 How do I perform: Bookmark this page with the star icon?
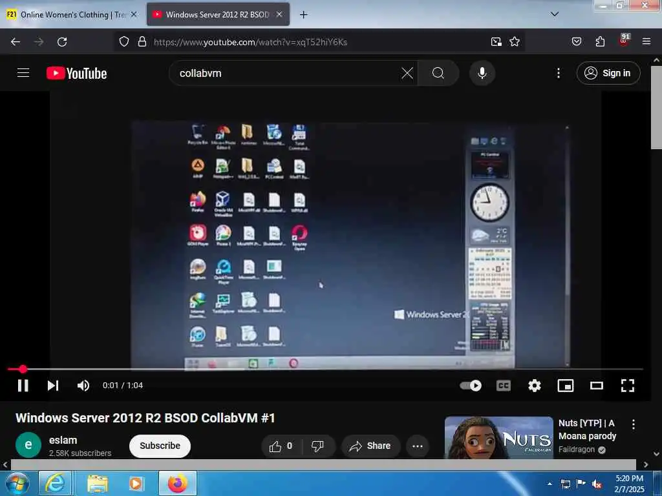pyautogui.click(x=514, y=42)
